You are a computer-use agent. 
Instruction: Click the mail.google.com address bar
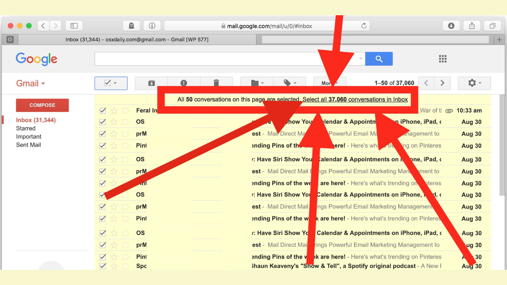click(x=267, y=26)
